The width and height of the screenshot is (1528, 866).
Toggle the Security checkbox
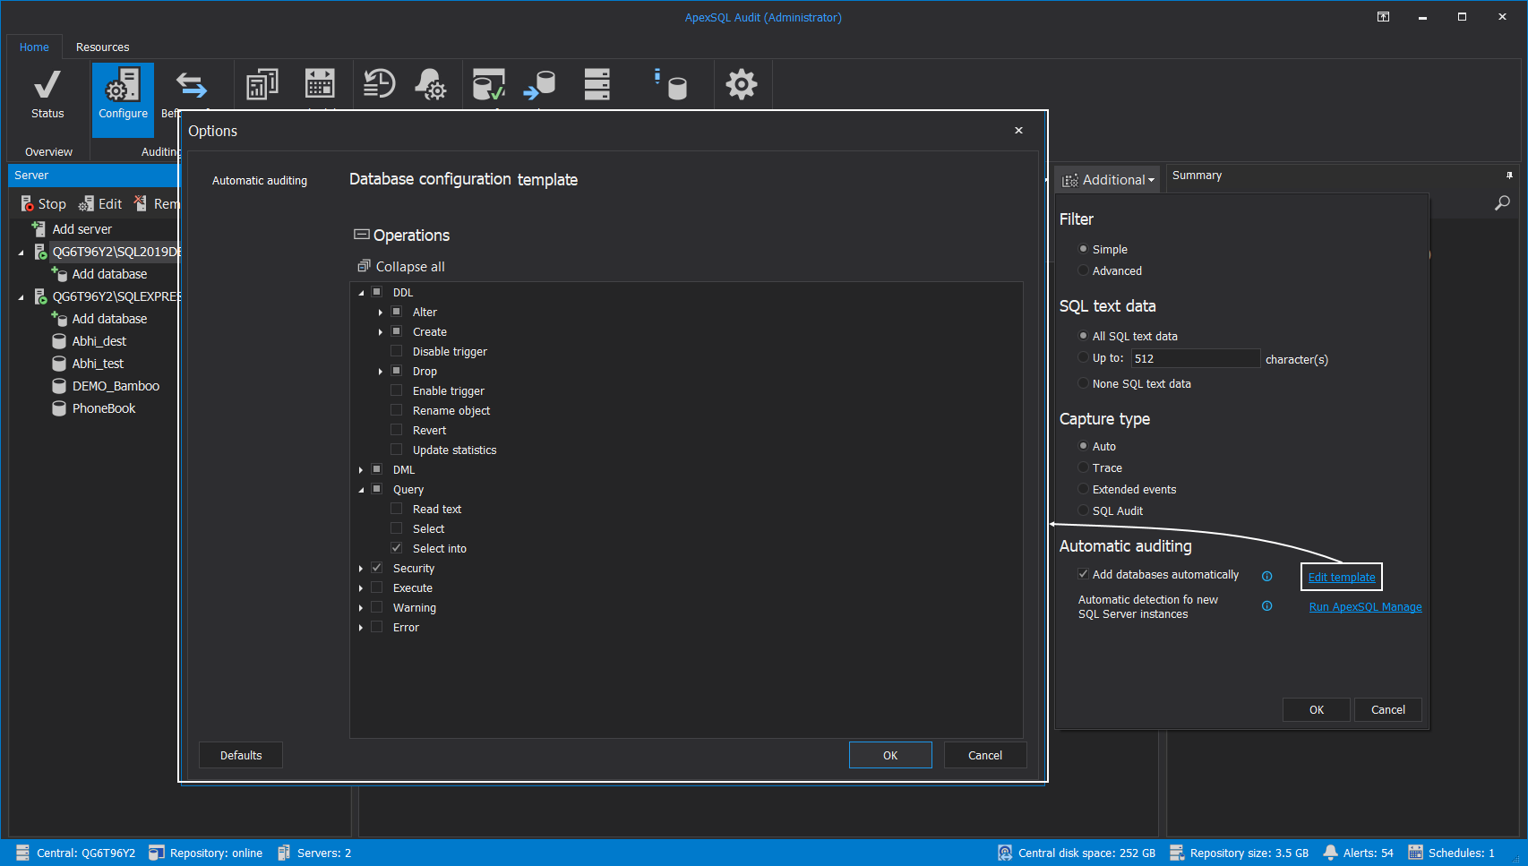coord(376,568)
